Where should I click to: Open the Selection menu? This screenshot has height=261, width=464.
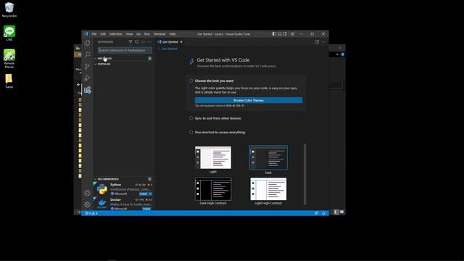pyautogui.click(x=116, y=34)
